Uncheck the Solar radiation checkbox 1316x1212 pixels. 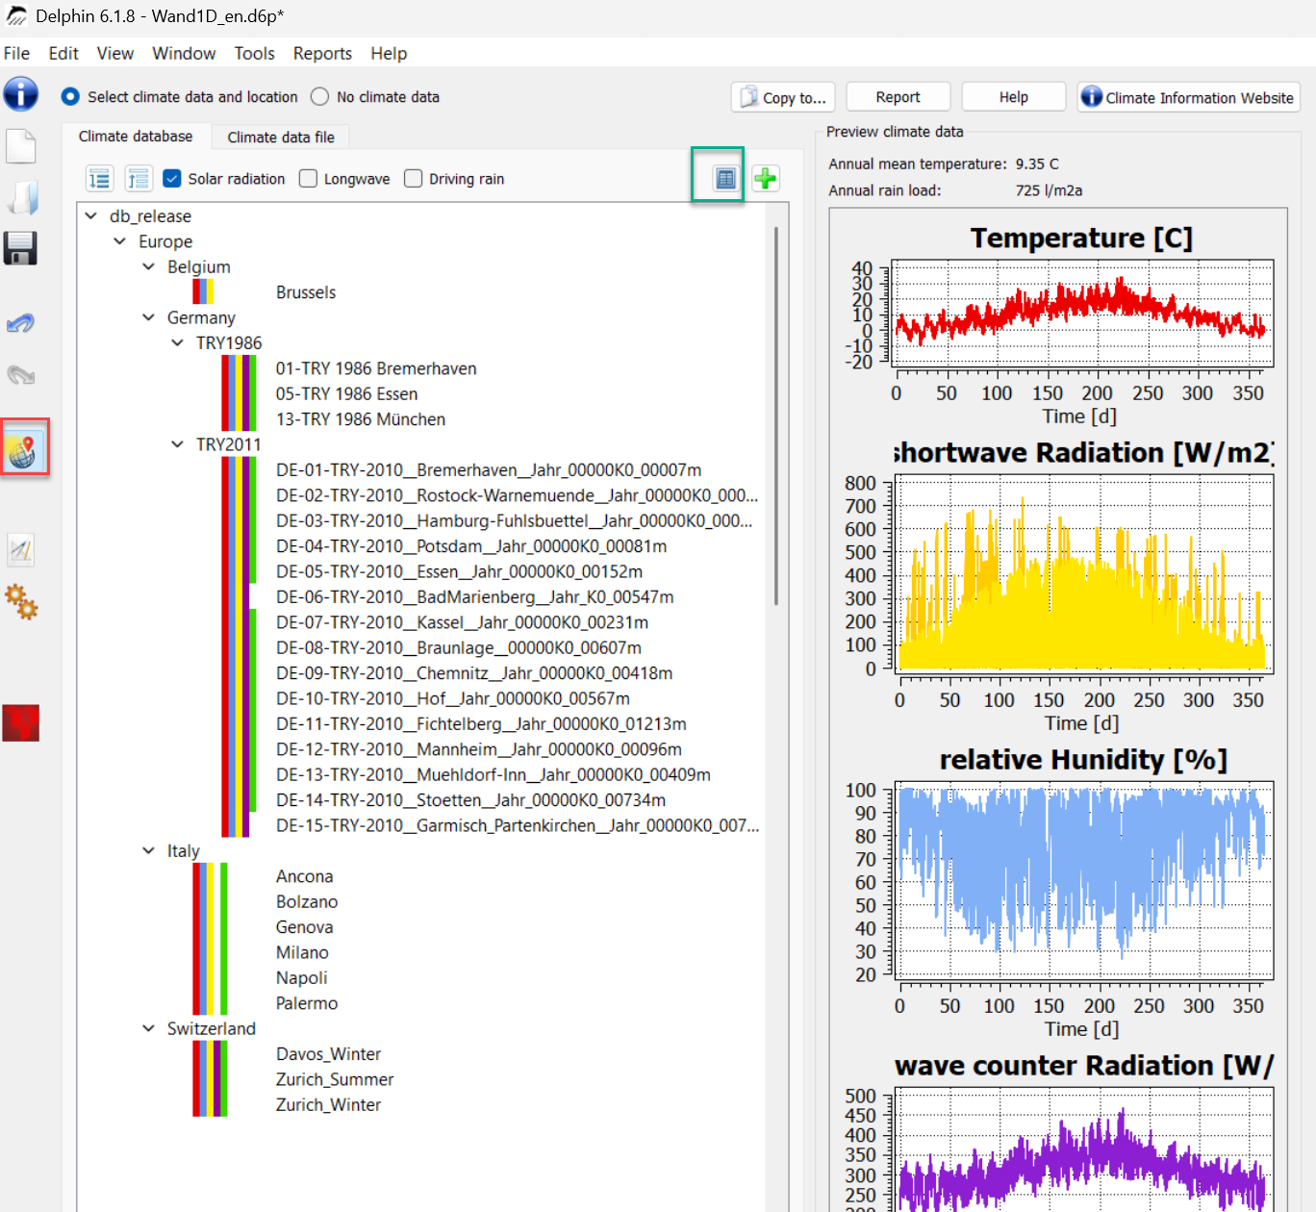coord(172,178)
